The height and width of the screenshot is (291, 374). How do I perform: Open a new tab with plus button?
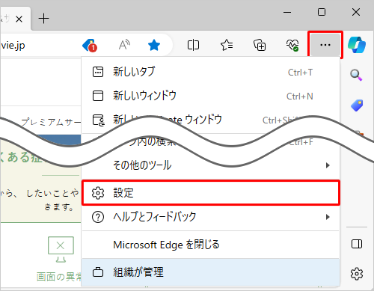43,19
